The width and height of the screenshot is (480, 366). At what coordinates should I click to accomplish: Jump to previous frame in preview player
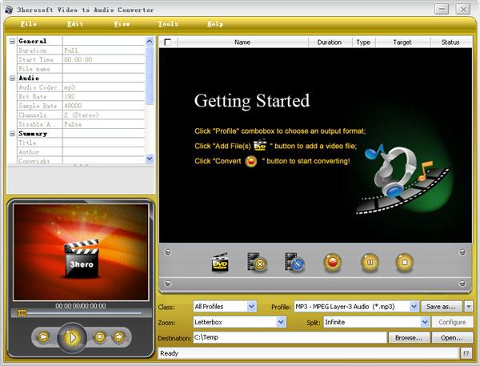coord(43,337)
